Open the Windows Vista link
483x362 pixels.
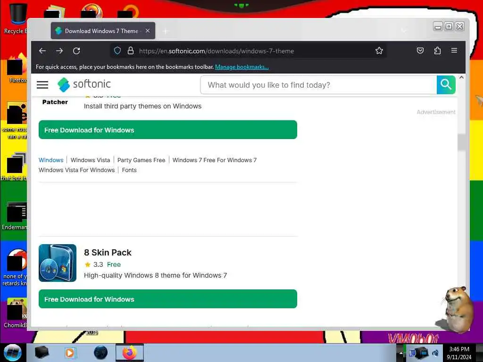click(90, 160)
